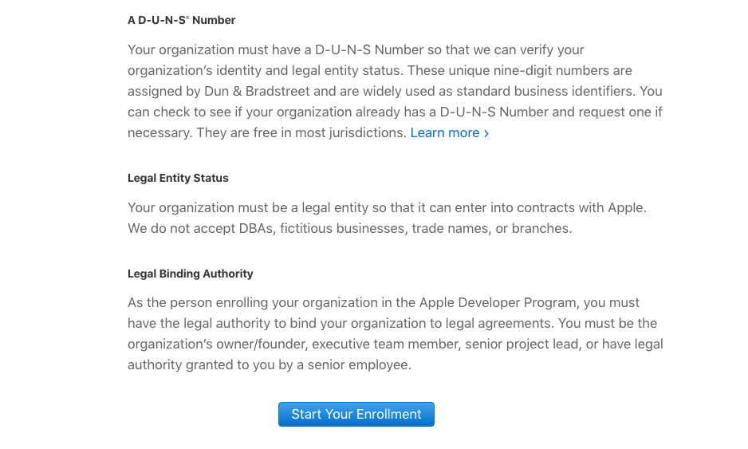This screenshot has width=748, height=449.
Task: Select the A D-U-N-S Number heading
Action: coord(181,20)
